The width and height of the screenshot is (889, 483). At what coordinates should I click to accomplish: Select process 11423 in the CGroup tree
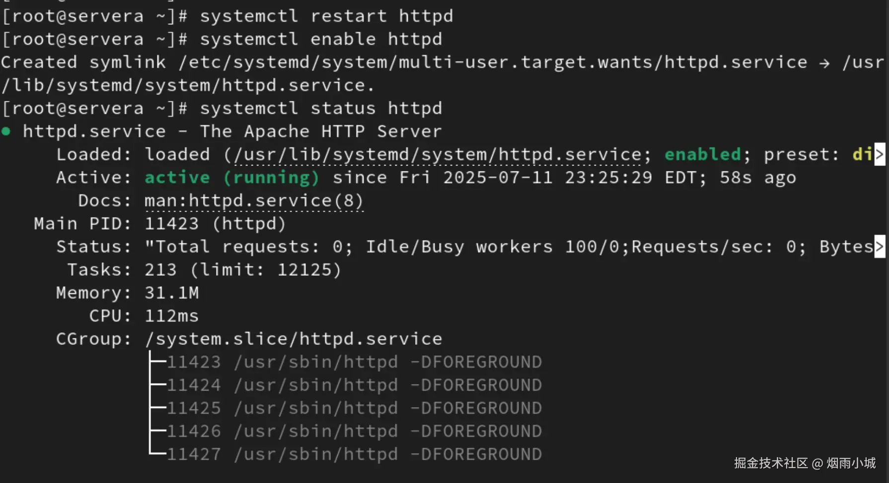click(354, 362)
